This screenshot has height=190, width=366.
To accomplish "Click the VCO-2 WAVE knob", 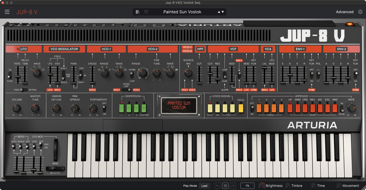I will (x=170, y=73).
